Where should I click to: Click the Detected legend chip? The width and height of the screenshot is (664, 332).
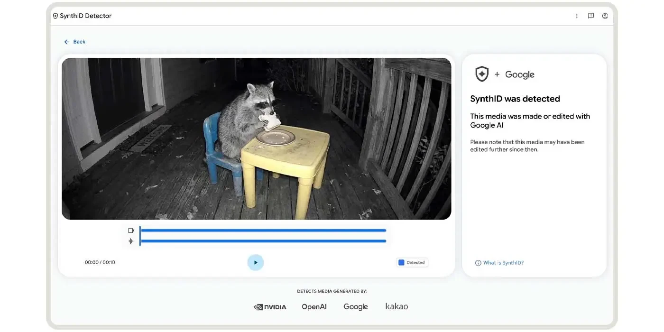coord(412,262)
